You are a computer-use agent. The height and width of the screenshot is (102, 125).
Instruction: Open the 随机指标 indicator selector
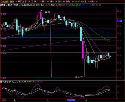[x=4, y=82]
